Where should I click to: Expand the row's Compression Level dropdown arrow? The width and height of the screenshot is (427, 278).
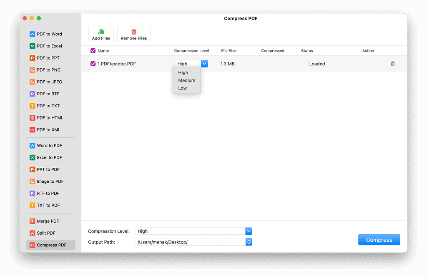204,64
